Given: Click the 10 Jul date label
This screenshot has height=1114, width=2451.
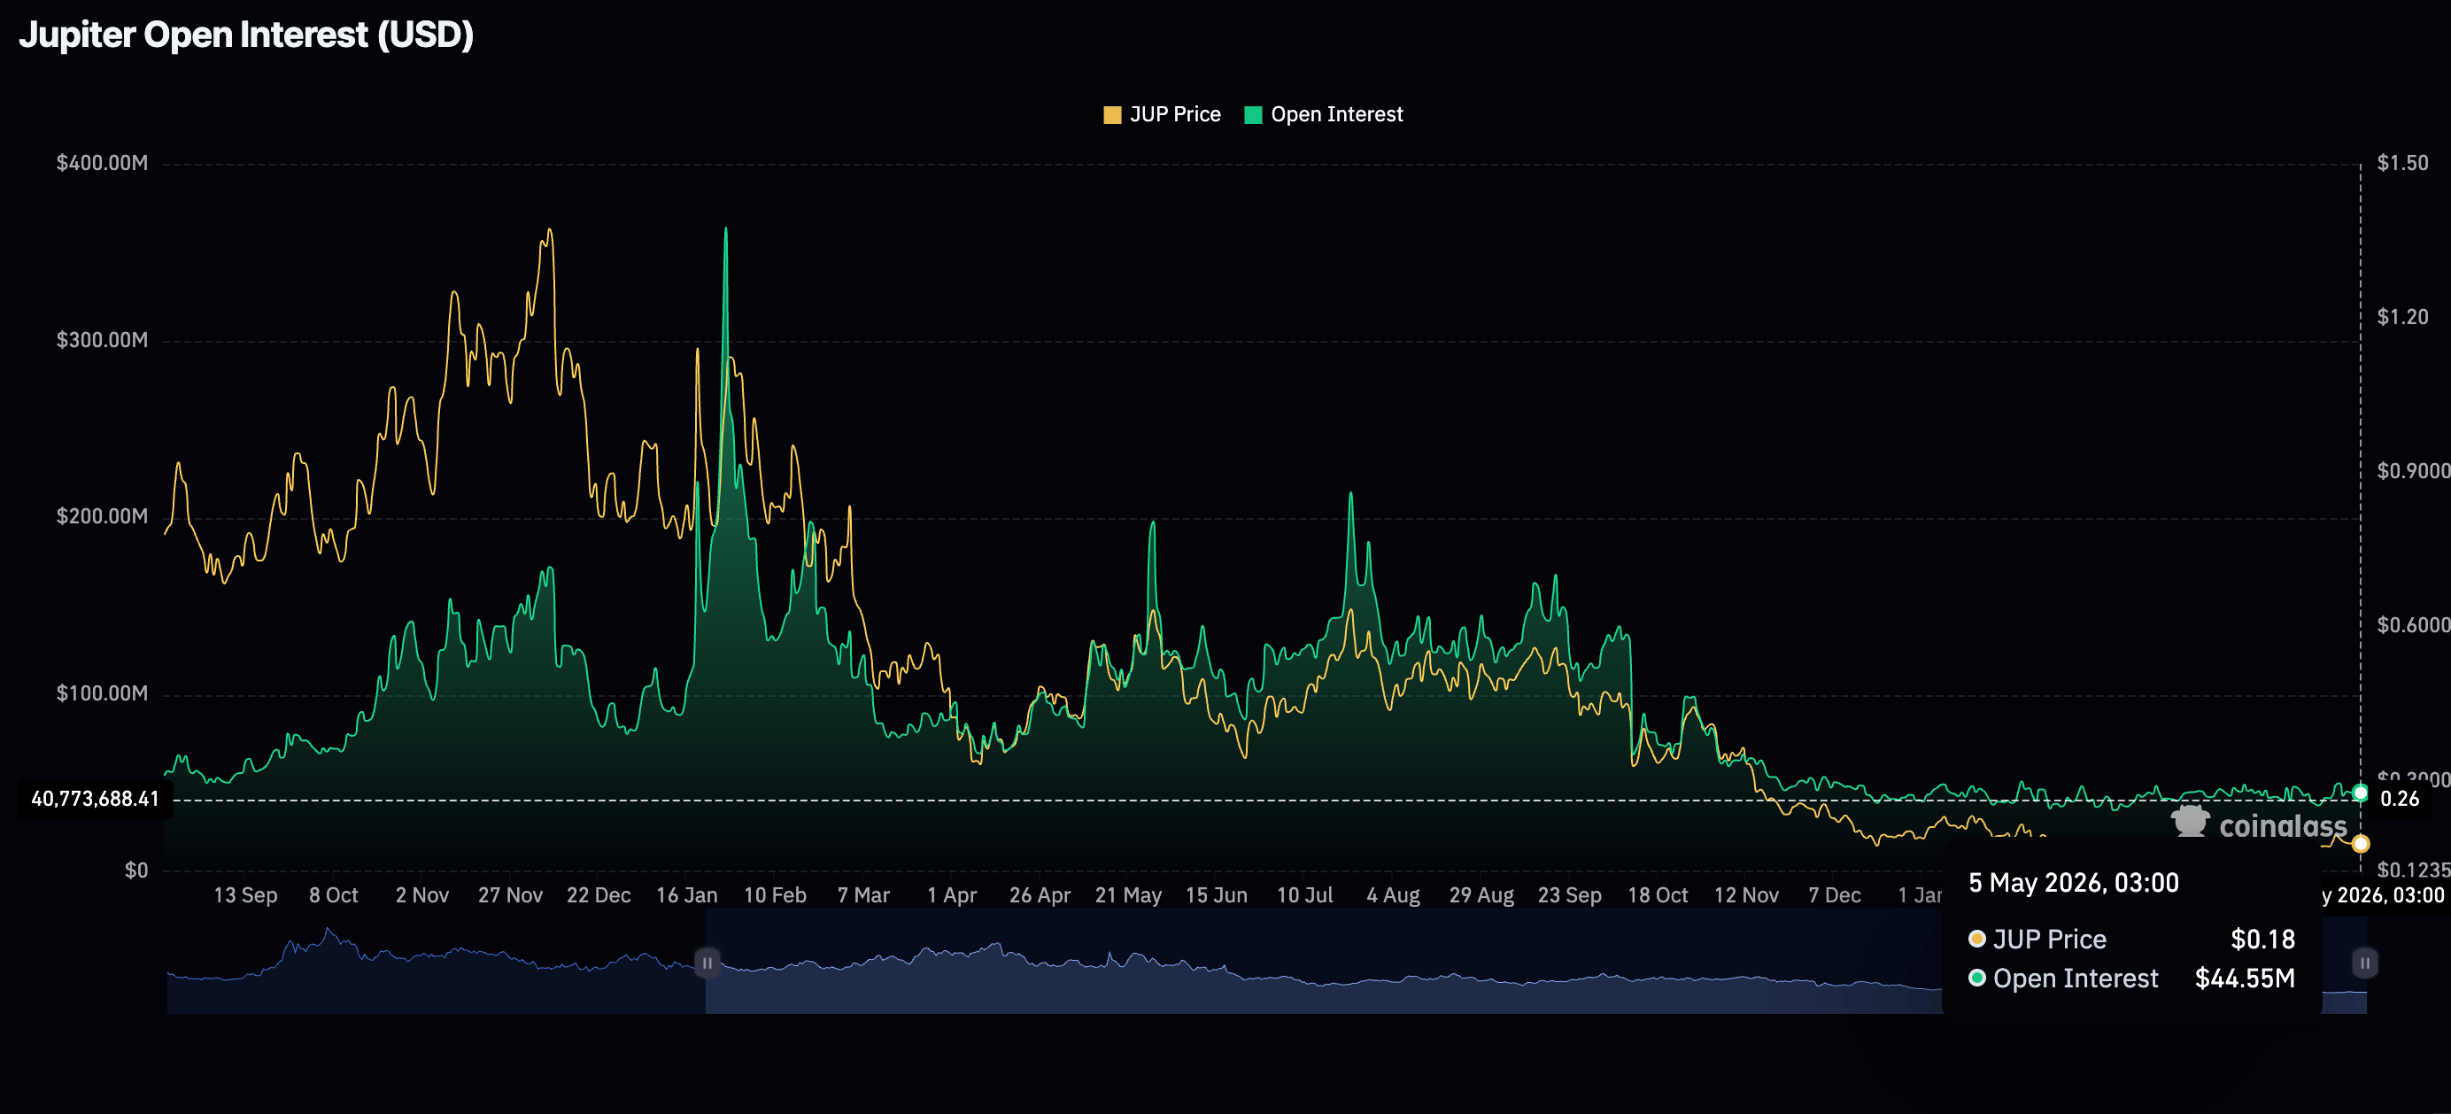Looking at the screenshot, I should point(1305,895).
